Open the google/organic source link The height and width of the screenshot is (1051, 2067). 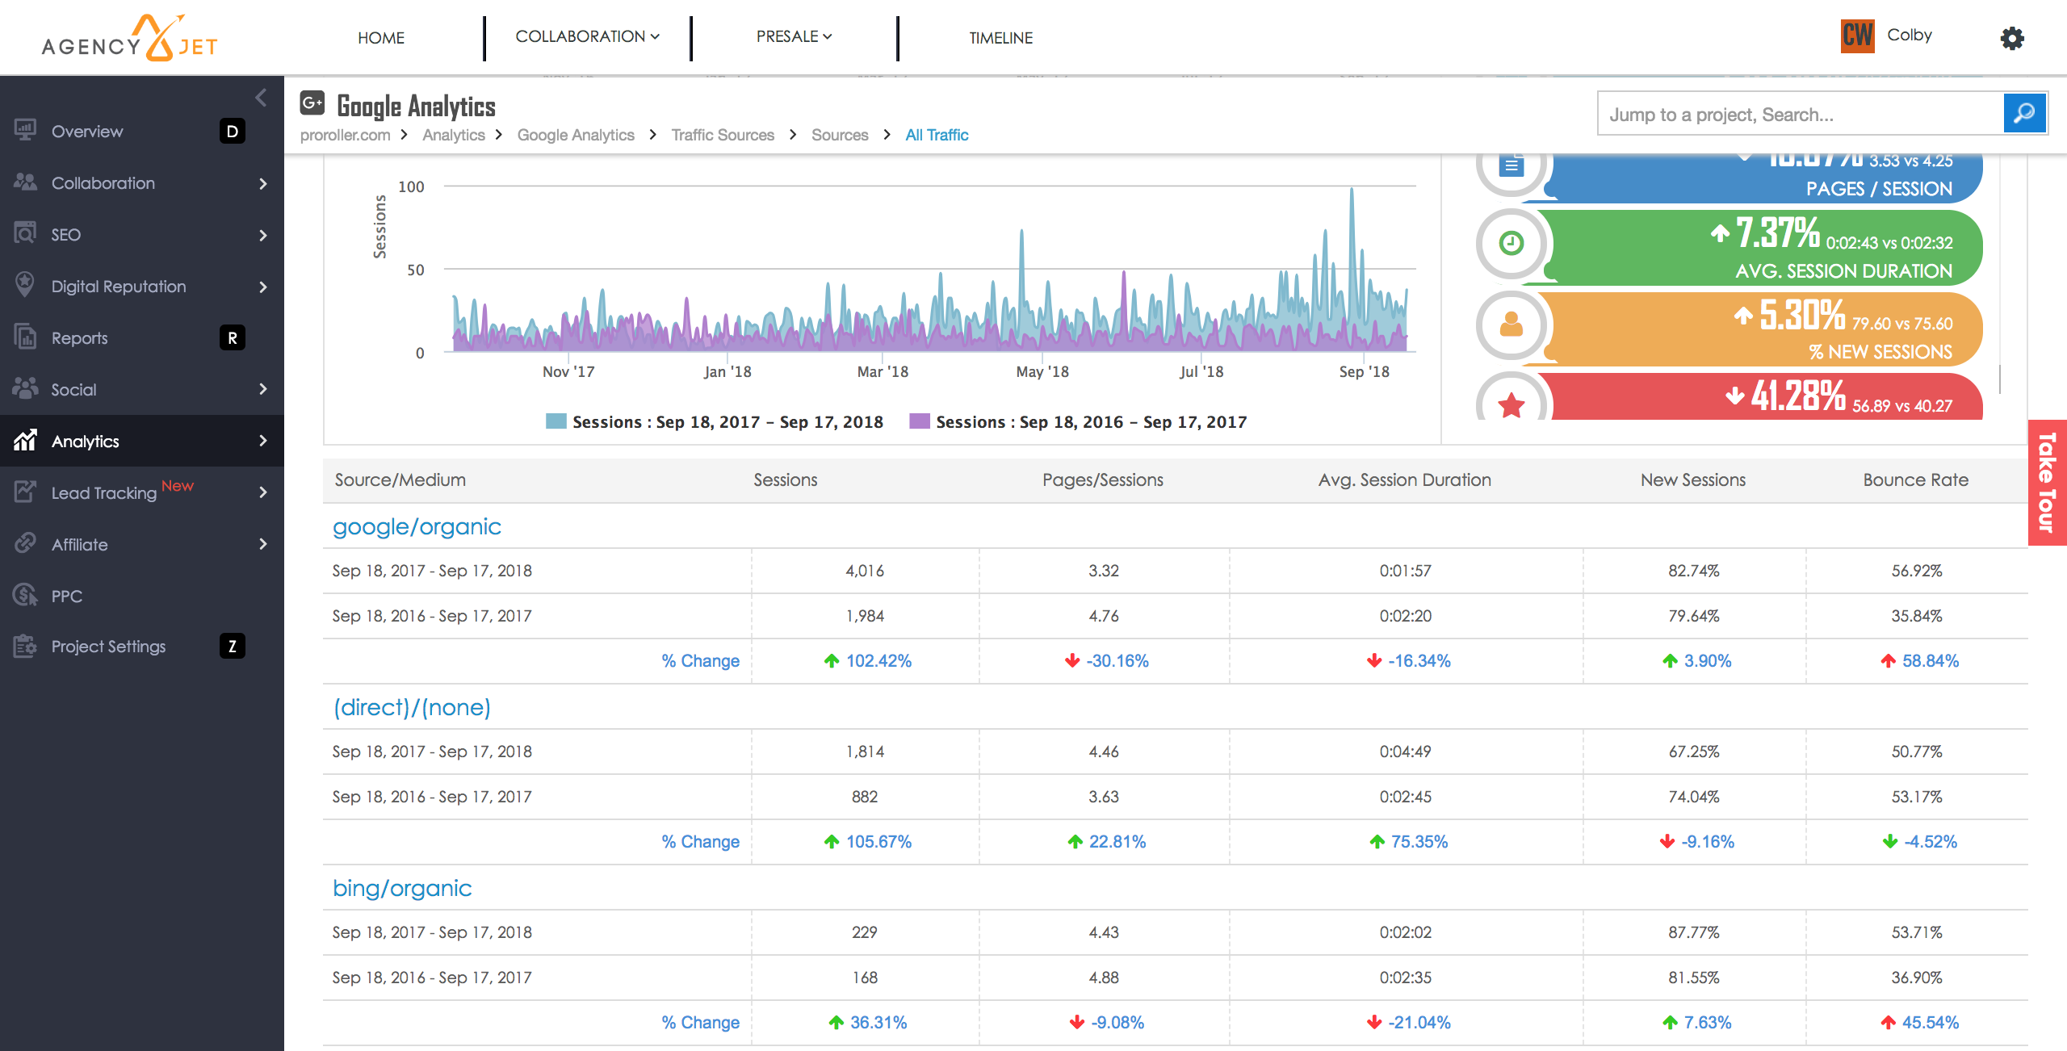point(417,527)
